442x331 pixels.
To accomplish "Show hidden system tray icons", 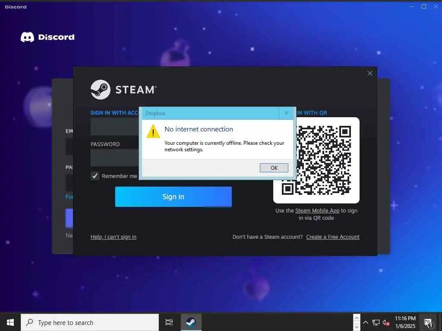I will click(365, 322).
